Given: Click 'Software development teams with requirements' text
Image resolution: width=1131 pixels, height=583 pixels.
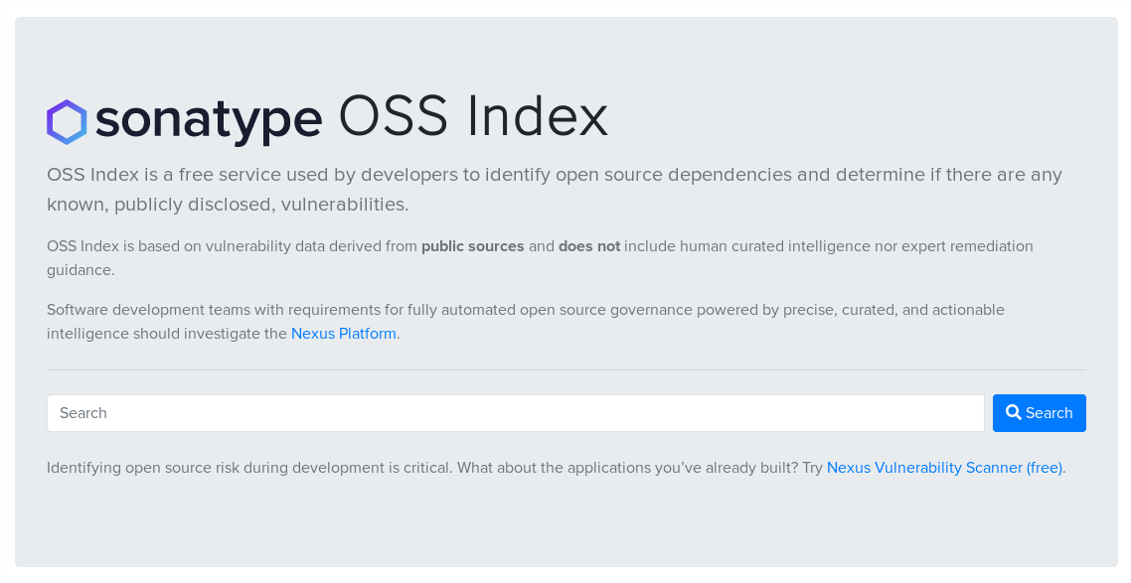Looking at the screenshot, I should pos(214,310).
